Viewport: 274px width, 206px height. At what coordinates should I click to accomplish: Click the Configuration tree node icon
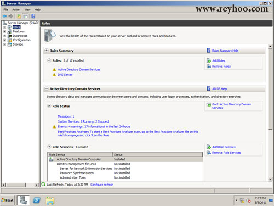pyautogui.click(x=9, y=40)
